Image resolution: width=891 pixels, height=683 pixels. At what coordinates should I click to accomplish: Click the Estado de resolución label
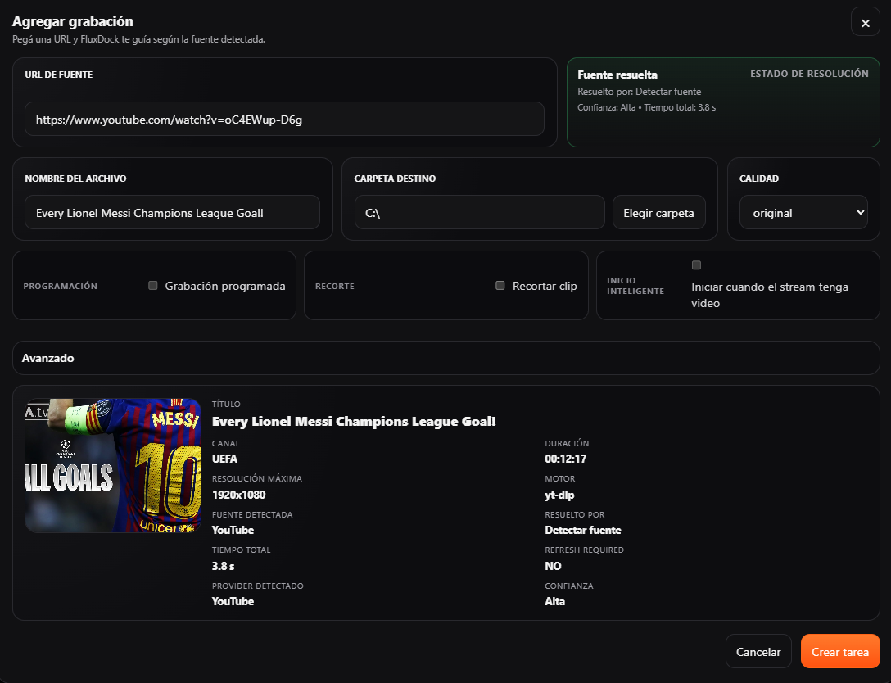point(809,74)
